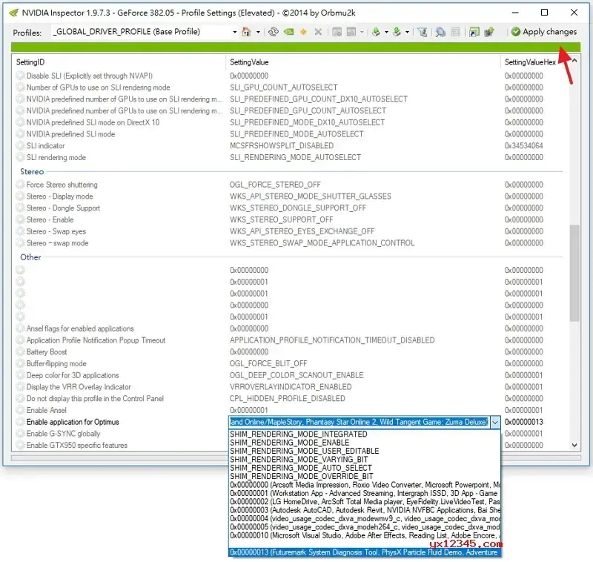Click the vertical scrollbar thumb
Image resolution: width=593 pixels, height=562 pixels.
coord(574,273)
